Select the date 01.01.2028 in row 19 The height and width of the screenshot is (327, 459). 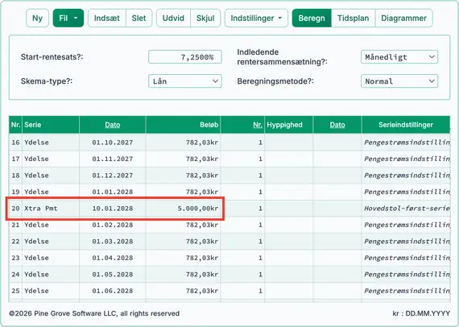[113, 192]
